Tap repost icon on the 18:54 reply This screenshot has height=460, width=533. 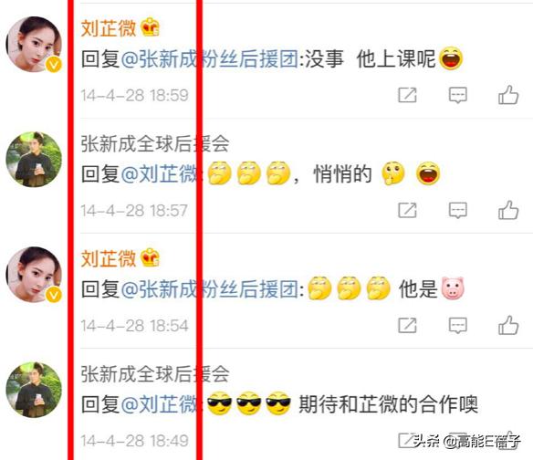coord(407,325)
